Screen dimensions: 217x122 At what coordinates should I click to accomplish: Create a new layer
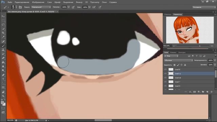click(x=207, y=92)
